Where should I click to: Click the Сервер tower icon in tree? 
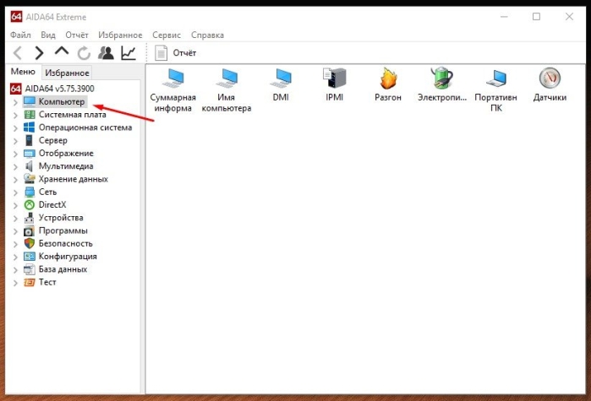click(29, 140)
